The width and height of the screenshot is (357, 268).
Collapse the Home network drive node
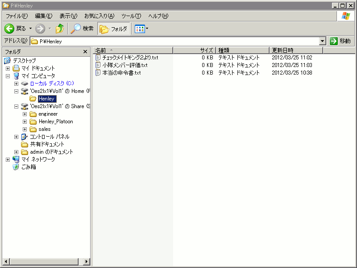pos(16,91)
